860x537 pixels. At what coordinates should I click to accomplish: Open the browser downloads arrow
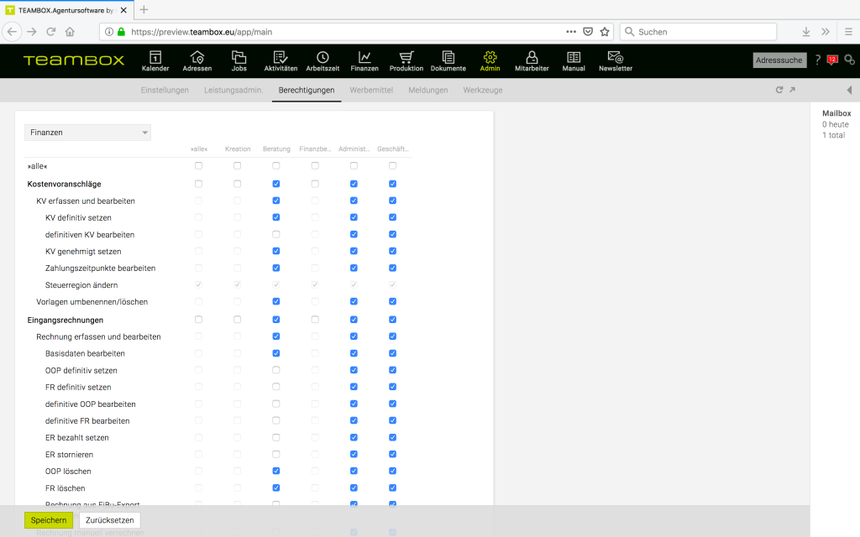pyautogui.click(x=805, y=32)
